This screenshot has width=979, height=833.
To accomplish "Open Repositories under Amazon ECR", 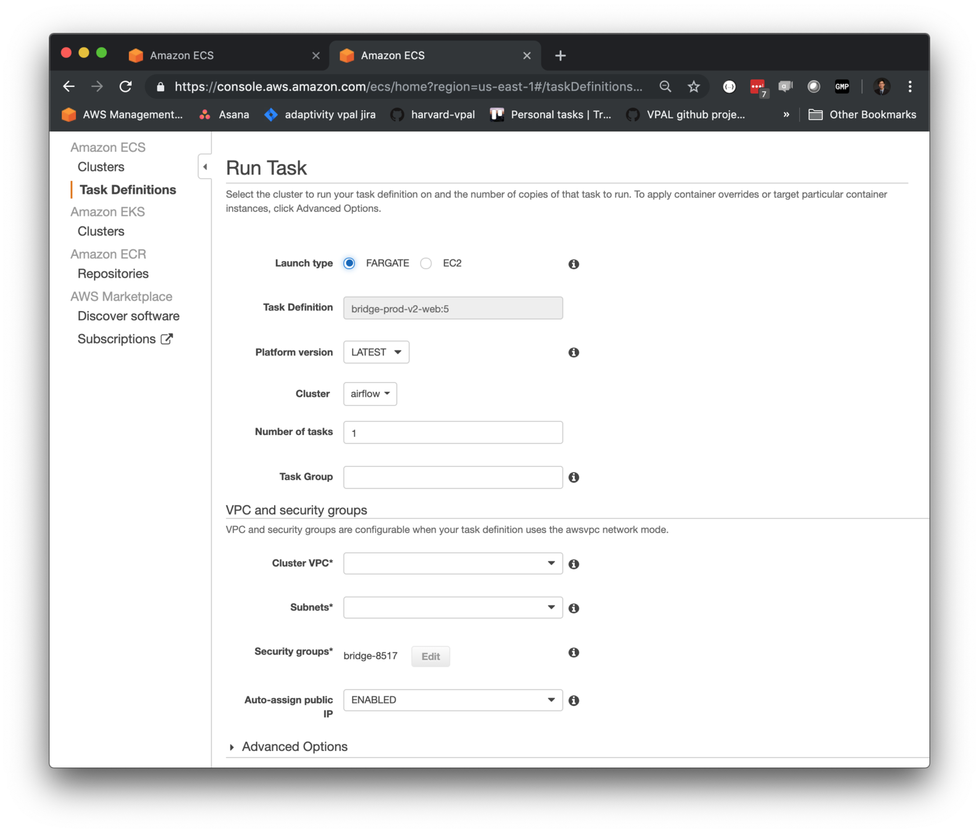I will click(x=113, y=274).
